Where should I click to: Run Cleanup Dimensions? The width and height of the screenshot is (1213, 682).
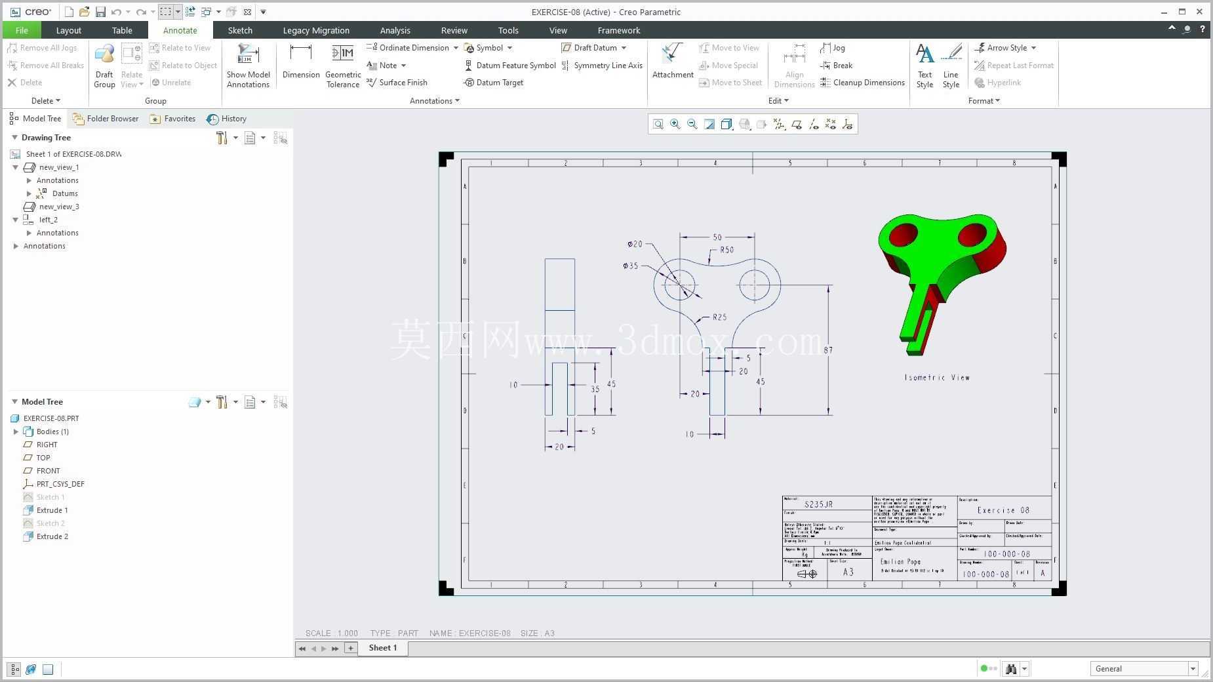pos(863,83)
